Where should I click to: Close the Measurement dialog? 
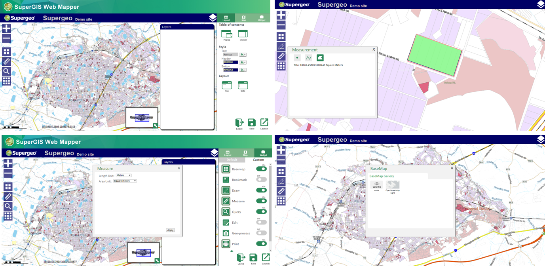374,49
